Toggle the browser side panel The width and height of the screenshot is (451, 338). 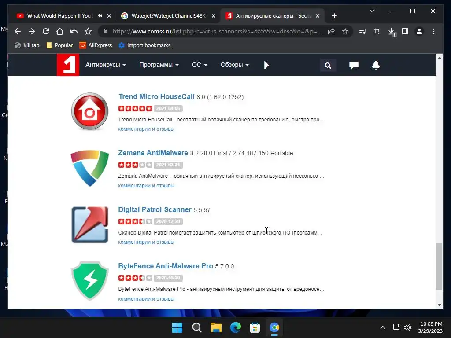[405, 31]
